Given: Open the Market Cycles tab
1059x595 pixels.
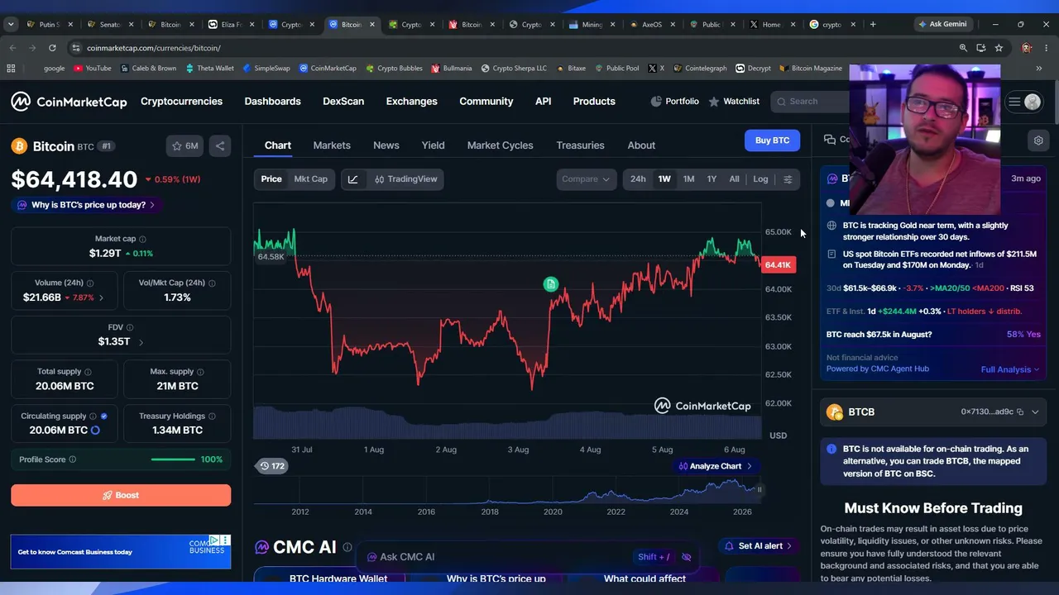Looking at the screenshot, I should [x=501, y=145].
